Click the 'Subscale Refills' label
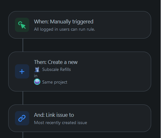The width and height of the screenshot is (161, 138). pos(57,69)
